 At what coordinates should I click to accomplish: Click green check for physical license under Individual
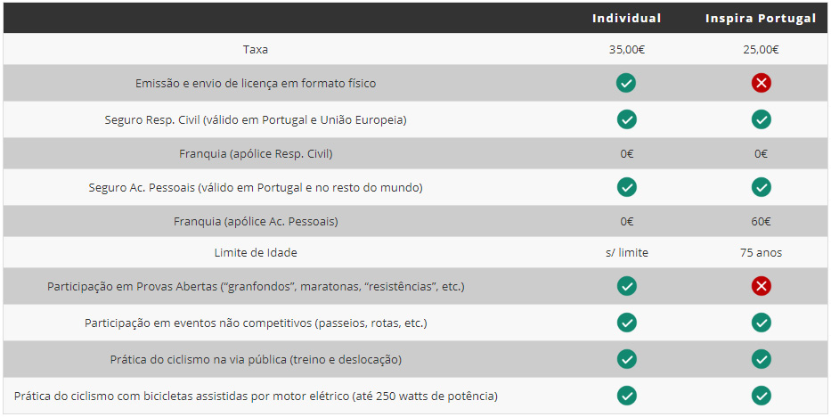(626, 83)
